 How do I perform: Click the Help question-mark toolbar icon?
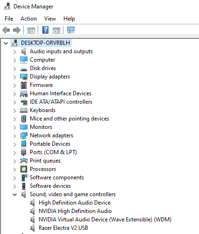click(x=45, y=30)
